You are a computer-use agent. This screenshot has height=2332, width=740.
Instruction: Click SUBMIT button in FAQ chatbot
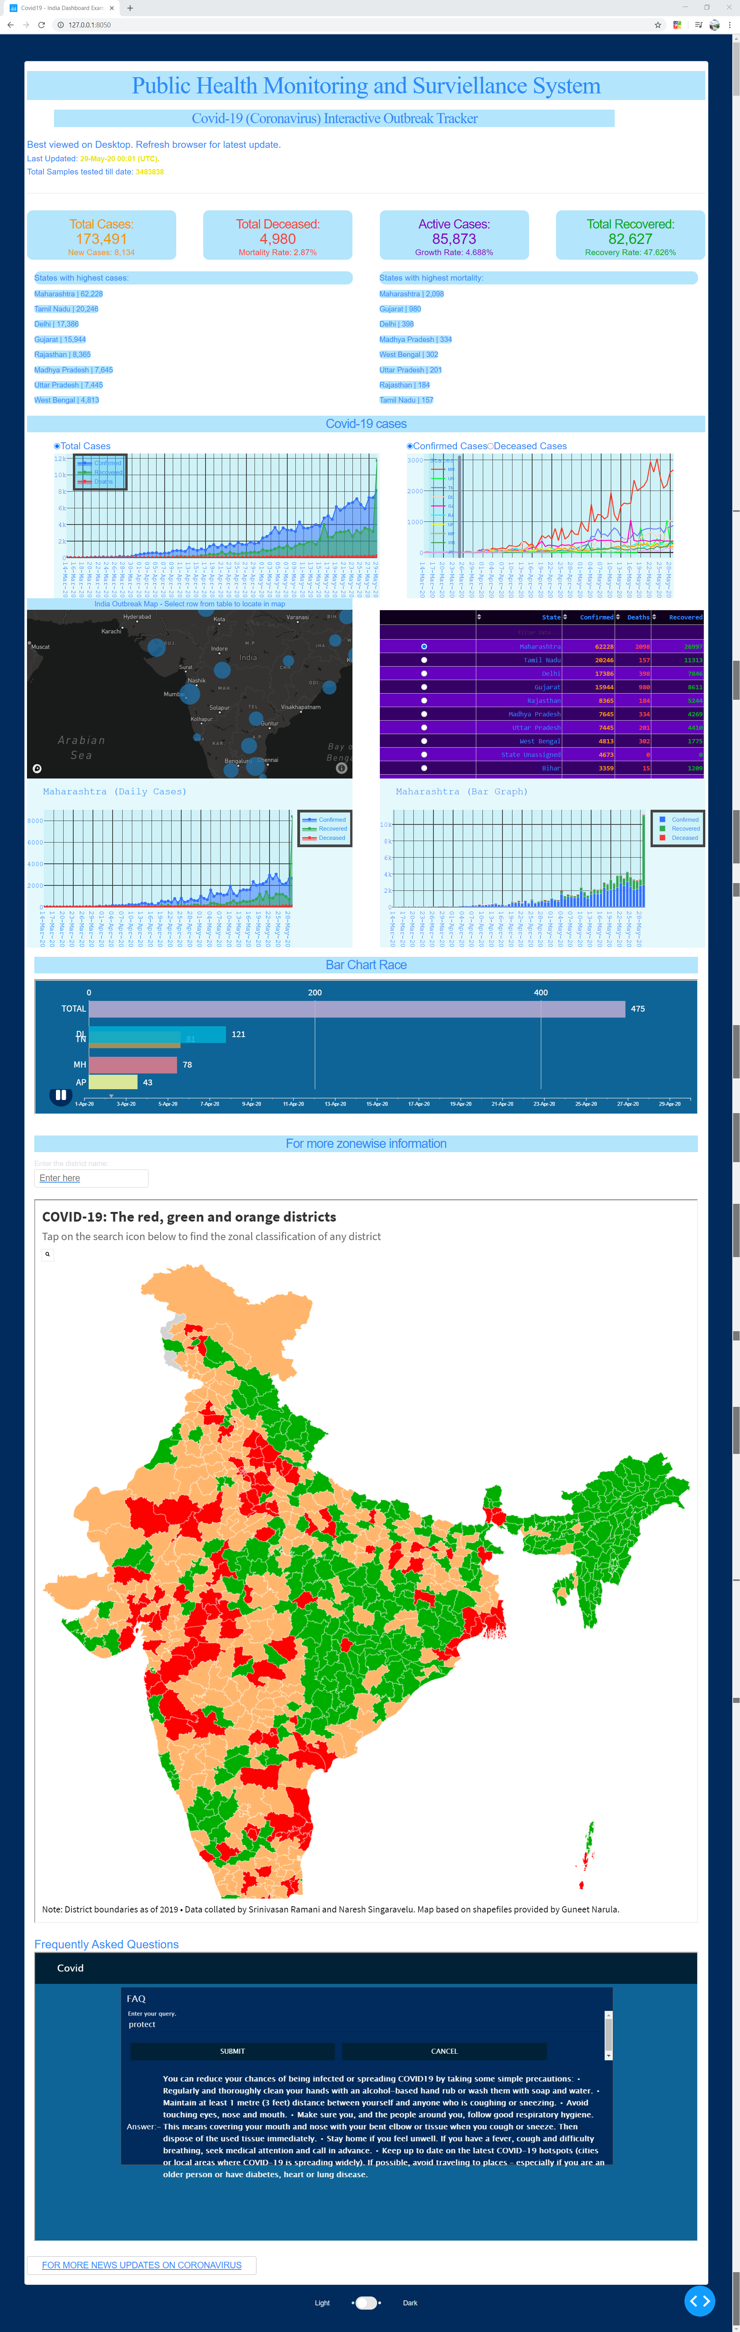[x=233, y=2051]
